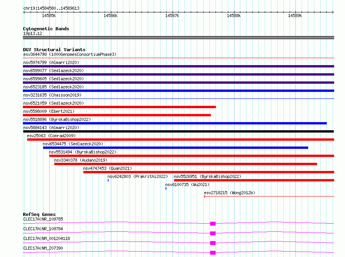The height and width of the screenshot is (257, 345).
Task: Click the 19p13.12 band label
Action: 33,33
